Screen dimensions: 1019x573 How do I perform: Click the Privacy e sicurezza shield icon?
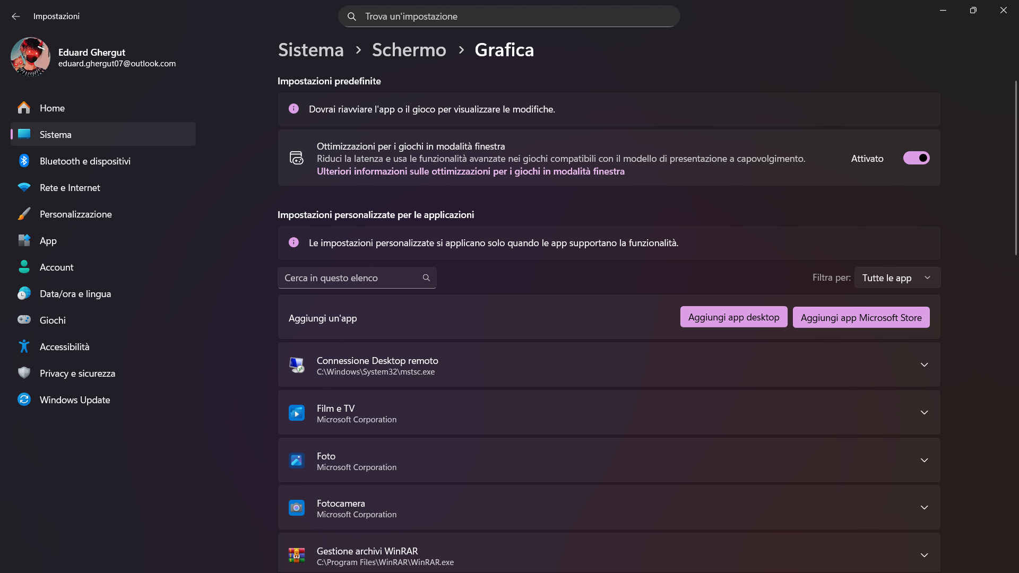pos(24,373)
